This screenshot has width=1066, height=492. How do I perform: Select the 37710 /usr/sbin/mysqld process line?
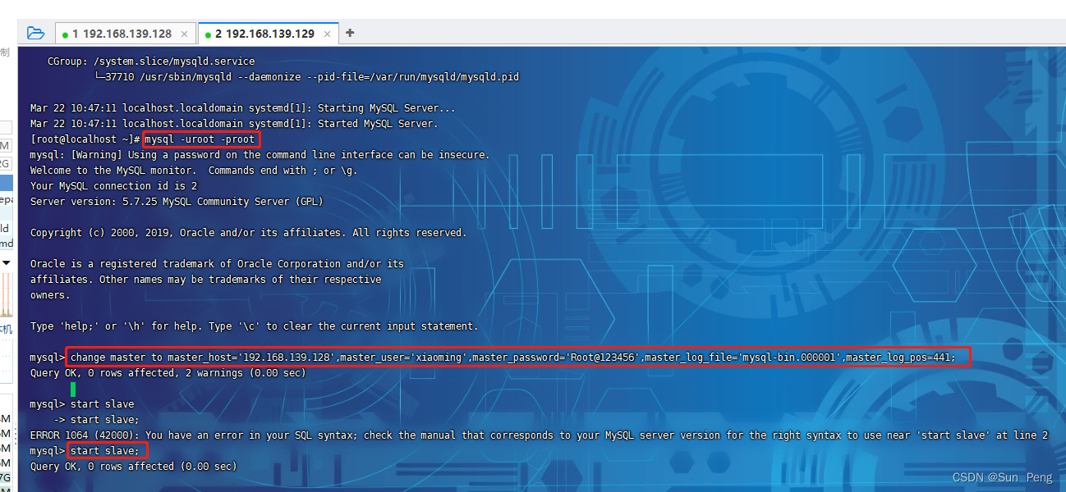coord(306,77)
